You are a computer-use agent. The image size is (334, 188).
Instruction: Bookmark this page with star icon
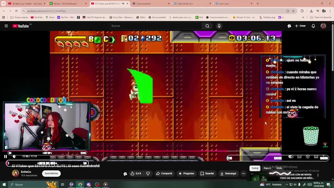293,11
